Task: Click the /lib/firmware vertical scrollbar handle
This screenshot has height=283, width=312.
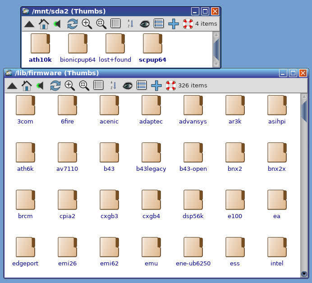Action: tap(304, 110)
